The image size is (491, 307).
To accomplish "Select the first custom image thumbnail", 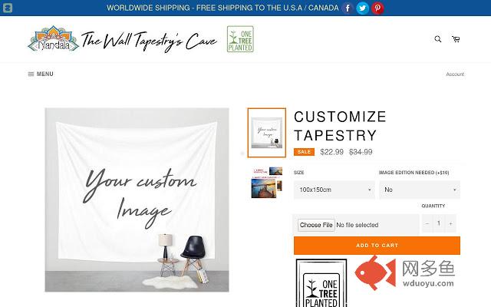I will (267, 133).
